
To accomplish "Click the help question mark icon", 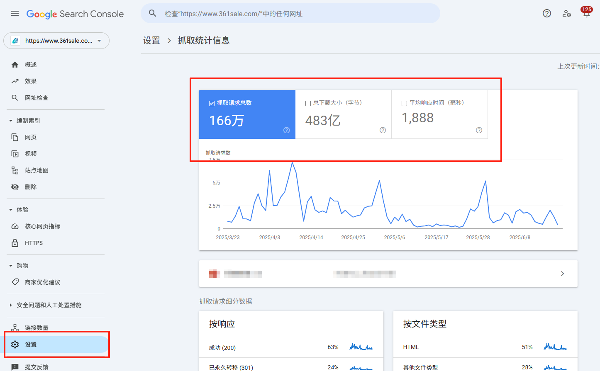I will tap(547, 13).
